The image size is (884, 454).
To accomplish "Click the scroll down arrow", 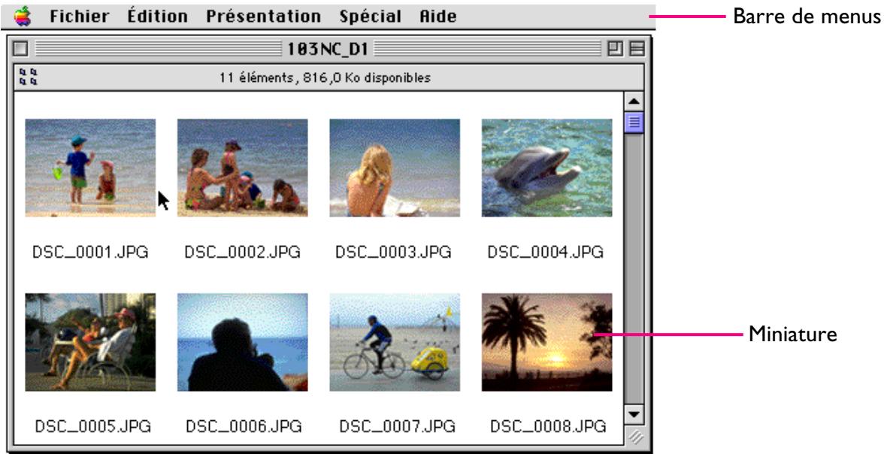I will [634, 415].
